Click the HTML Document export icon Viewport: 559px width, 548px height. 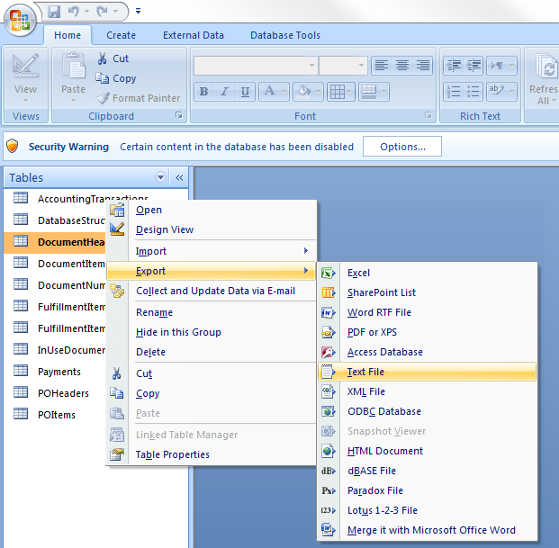(x=329, y=452)
